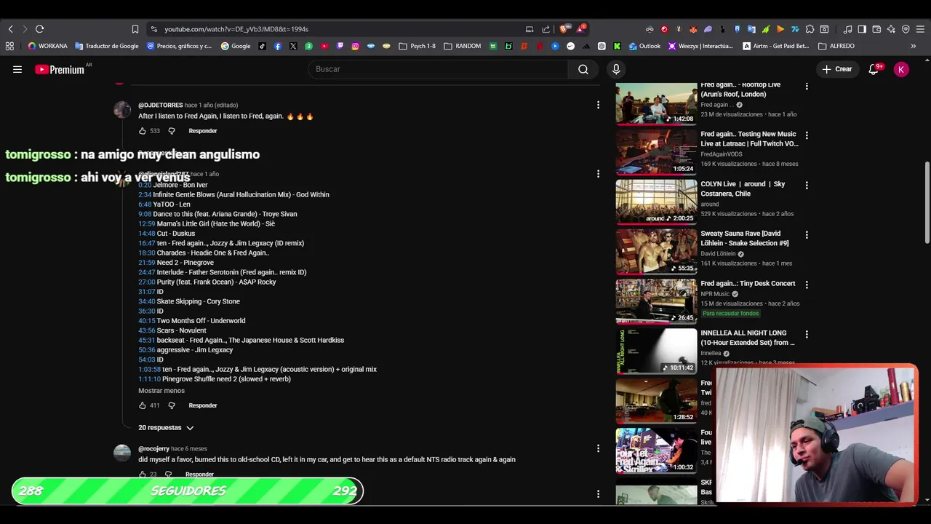
Task: Open options for Tiny Desk Concert video
Action: tap(806, 285)
